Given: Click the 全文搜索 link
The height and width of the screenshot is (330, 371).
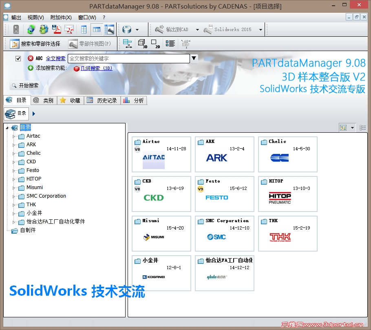Looking at the screenshot, I should (55, 58).
